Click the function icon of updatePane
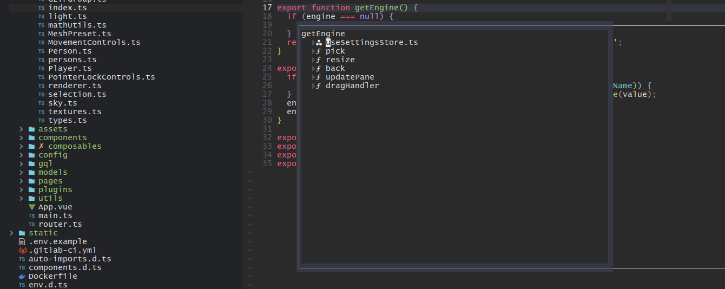 point(319,77)
